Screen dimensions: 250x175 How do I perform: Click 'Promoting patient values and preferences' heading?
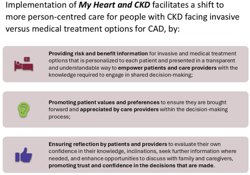point(104,102)
